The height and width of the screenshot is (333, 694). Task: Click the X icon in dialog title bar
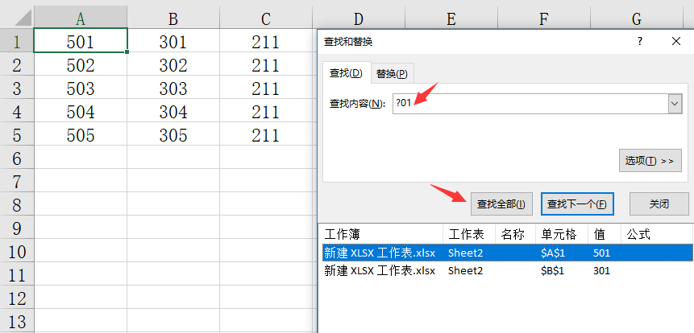click(675, 41)
